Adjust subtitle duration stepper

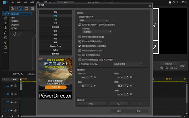click(x=128, y=94)
